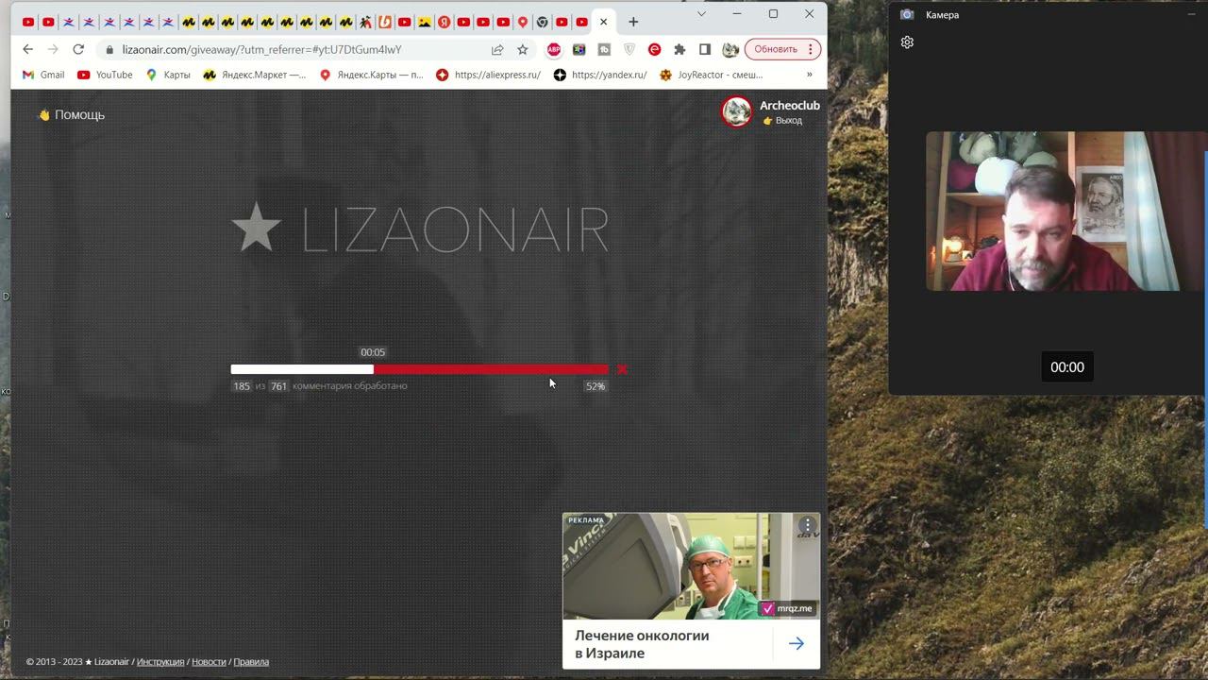Open the Новости footer link
The image size is (1208, 680).
click(209, 662)
